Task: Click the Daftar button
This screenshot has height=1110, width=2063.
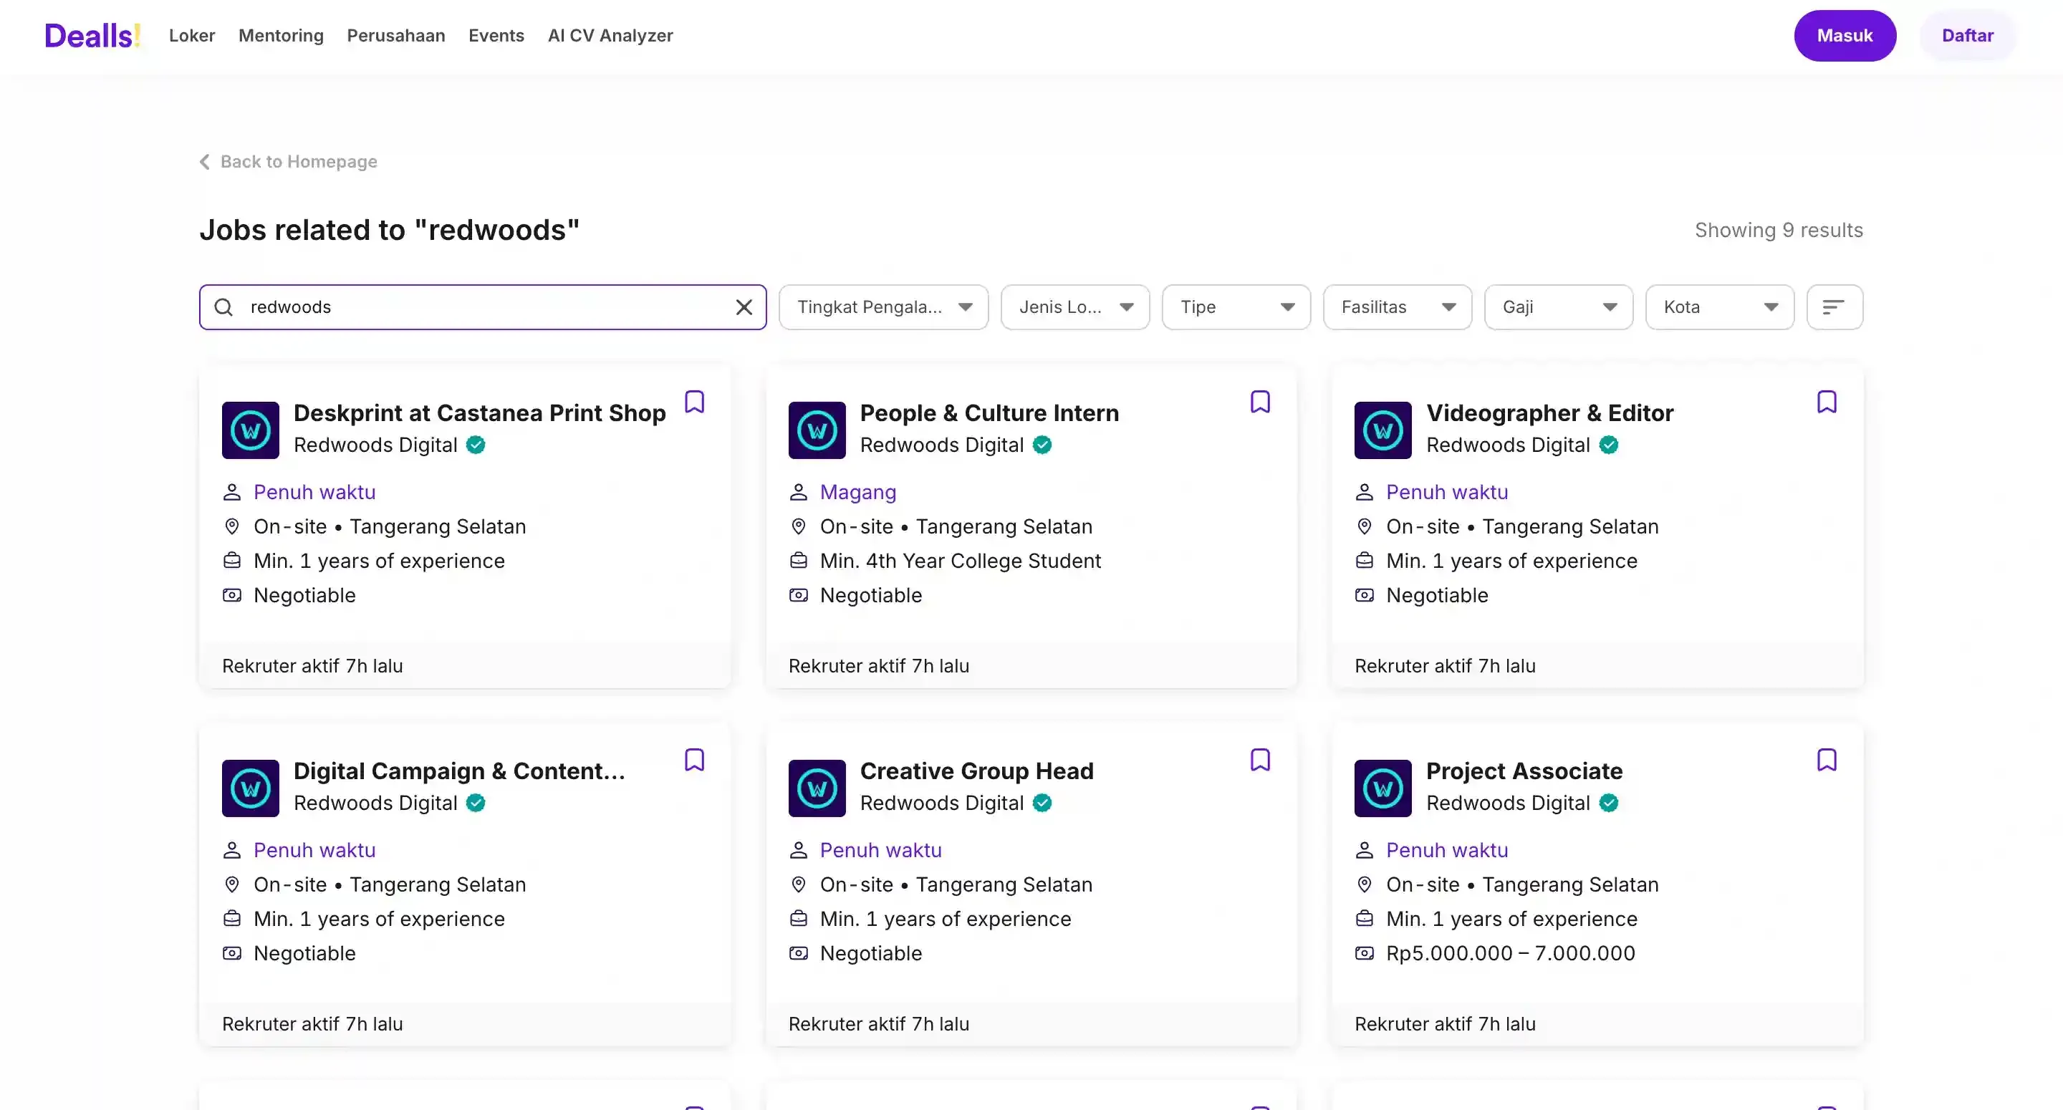Action: (x=1967, y=35)
